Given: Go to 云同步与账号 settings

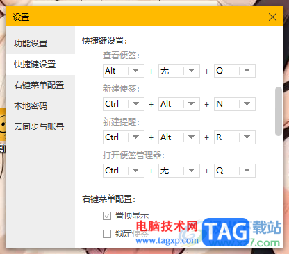Looking at the screenshot, I should click(40, 127).
